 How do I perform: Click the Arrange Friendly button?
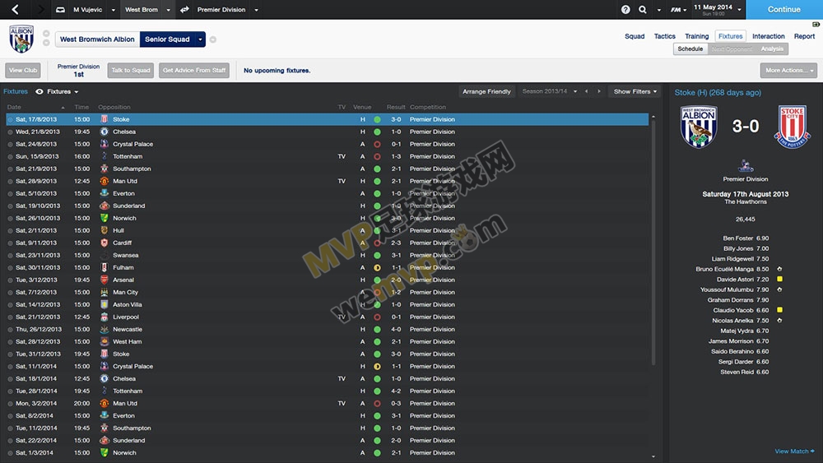tap(486, 91)
